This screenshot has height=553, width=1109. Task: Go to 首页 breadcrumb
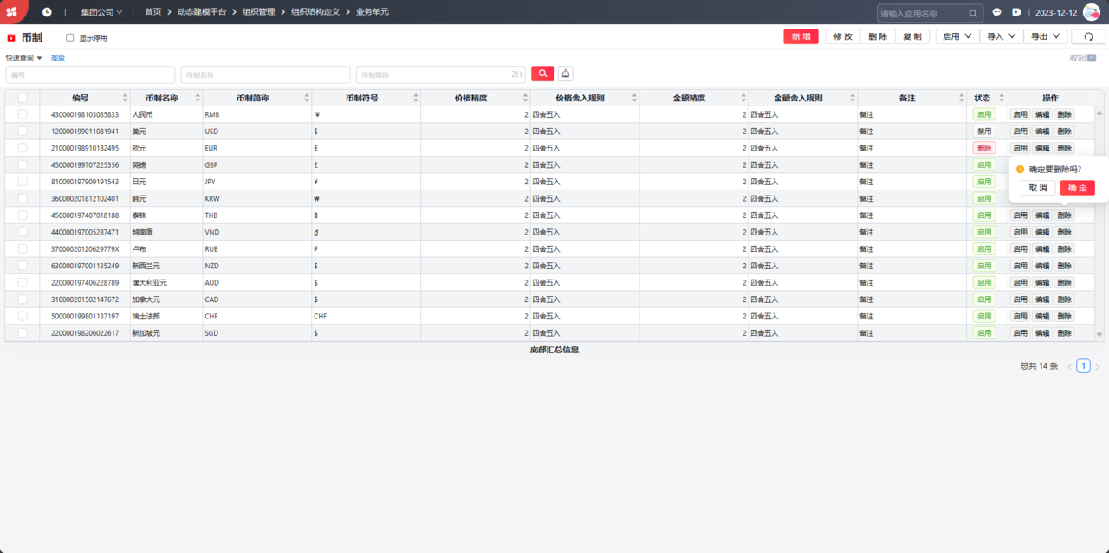pyautogui.click(x=152, y=12)
